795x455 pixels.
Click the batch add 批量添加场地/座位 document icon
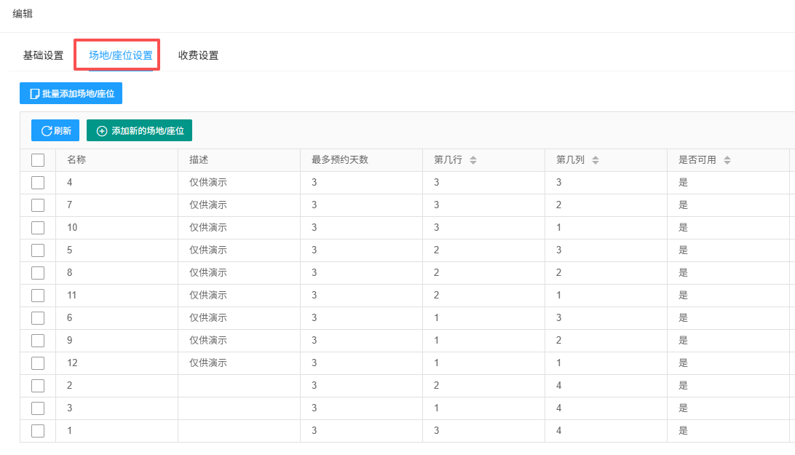tap(34, 94)
